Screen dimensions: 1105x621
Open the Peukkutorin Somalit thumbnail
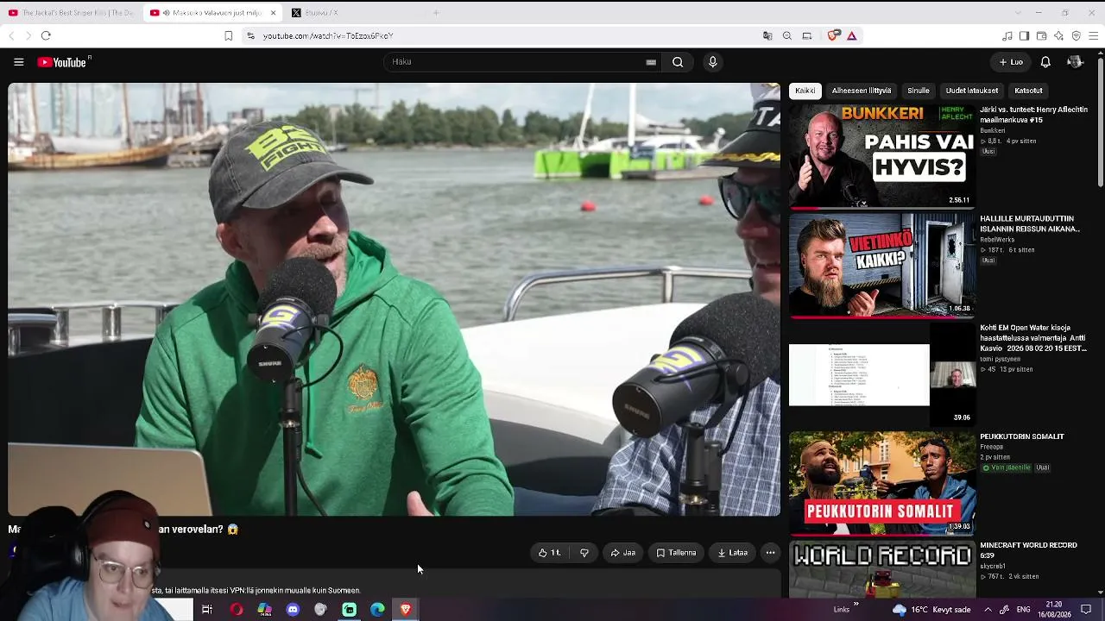click(882, 483)
